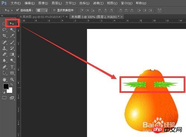Select the Eyedropper tool
186x137 pixels.
(12, 36)
